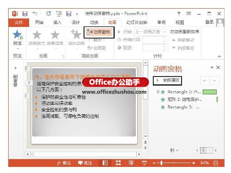Viewport: 231px width, 173px height.
Task: Click 向前移动 move earlier
Action: point(183,40)
